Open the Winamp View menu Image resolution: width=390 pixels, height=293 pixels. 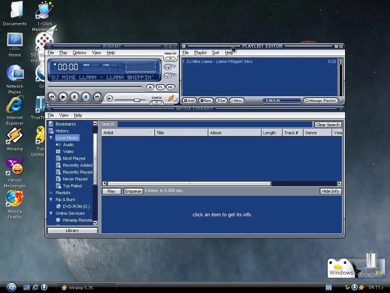click(x=96, y=53)
